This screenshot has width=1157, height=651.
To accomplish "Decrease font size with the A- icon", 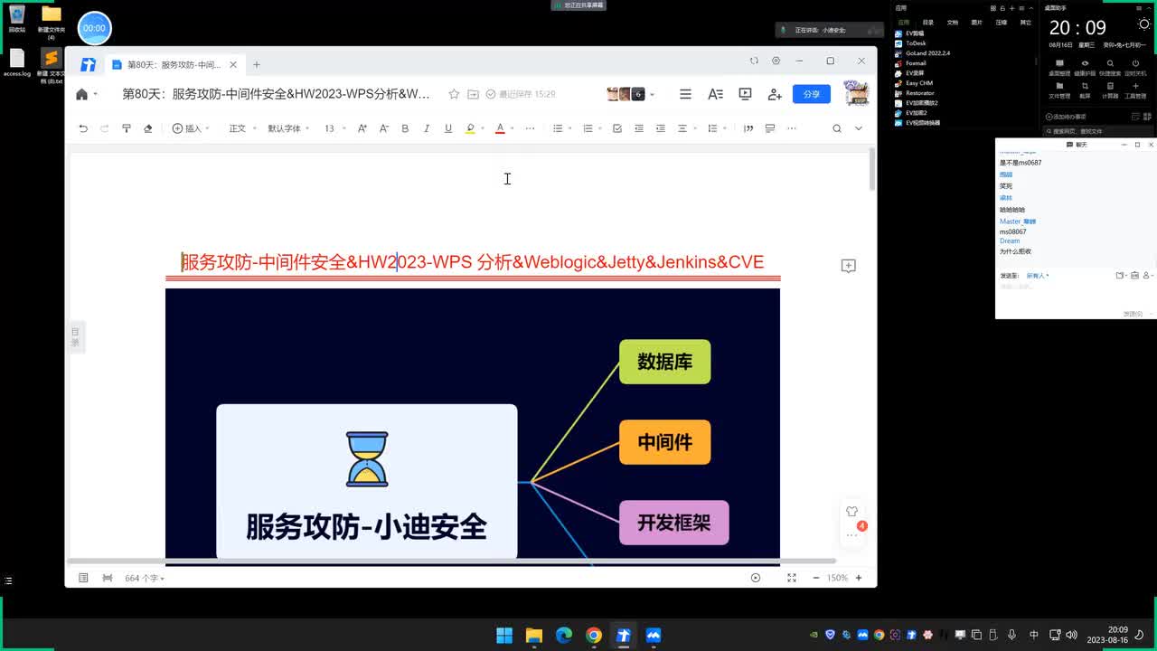I will 383,128.
